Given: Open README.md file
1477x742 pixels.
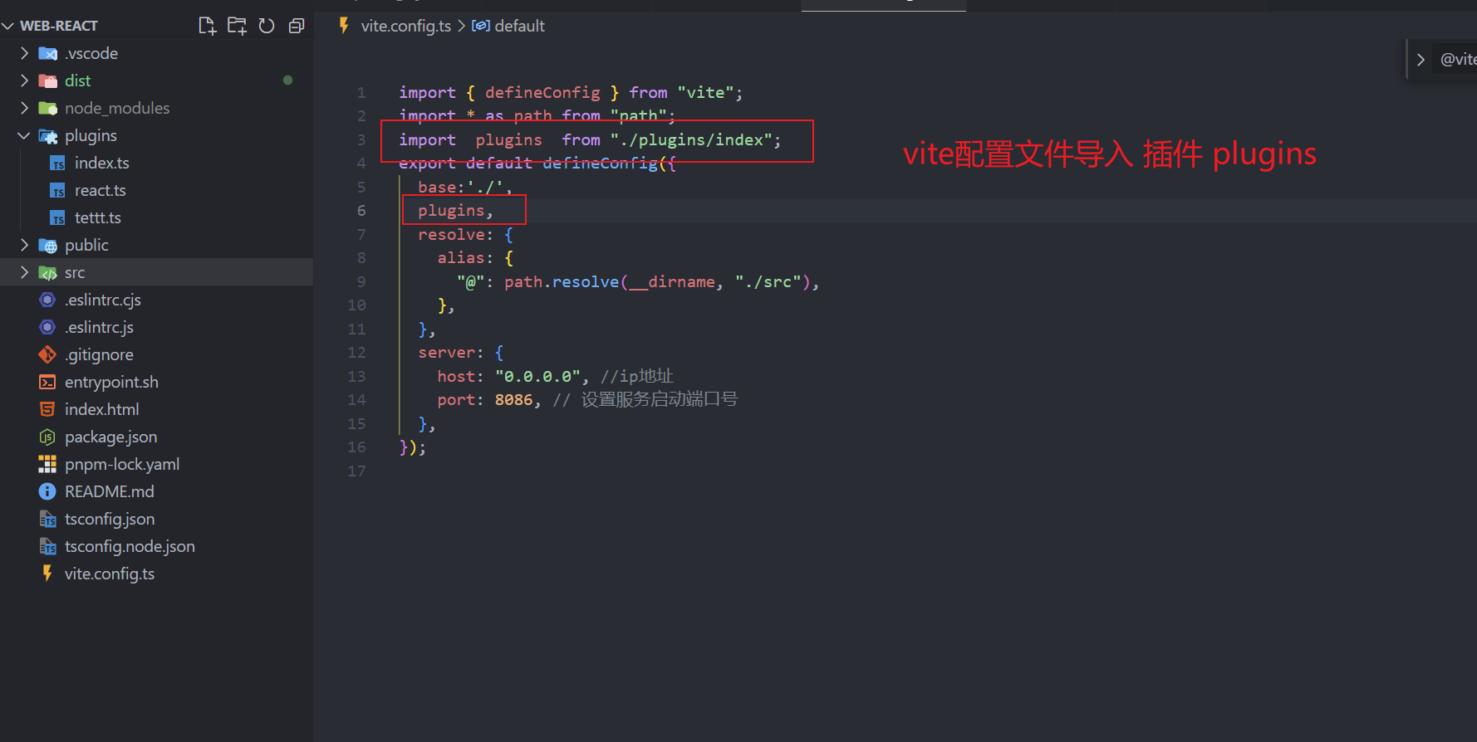Looking at the screenshot, I should [x=109, y=491].
